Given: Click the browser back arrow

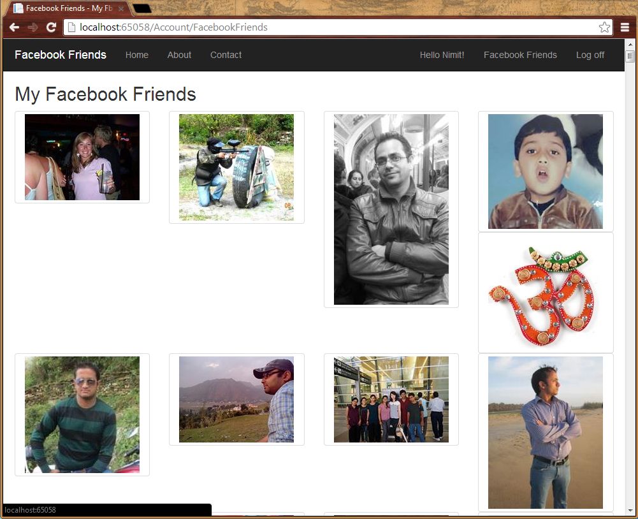Looking at the screenshot, I should coord(14,27).
